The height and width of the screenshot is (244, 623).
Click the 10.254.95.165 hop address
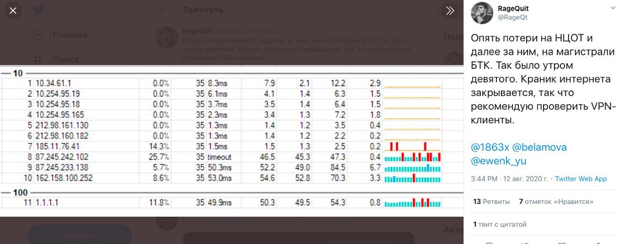tap(60, 115)
